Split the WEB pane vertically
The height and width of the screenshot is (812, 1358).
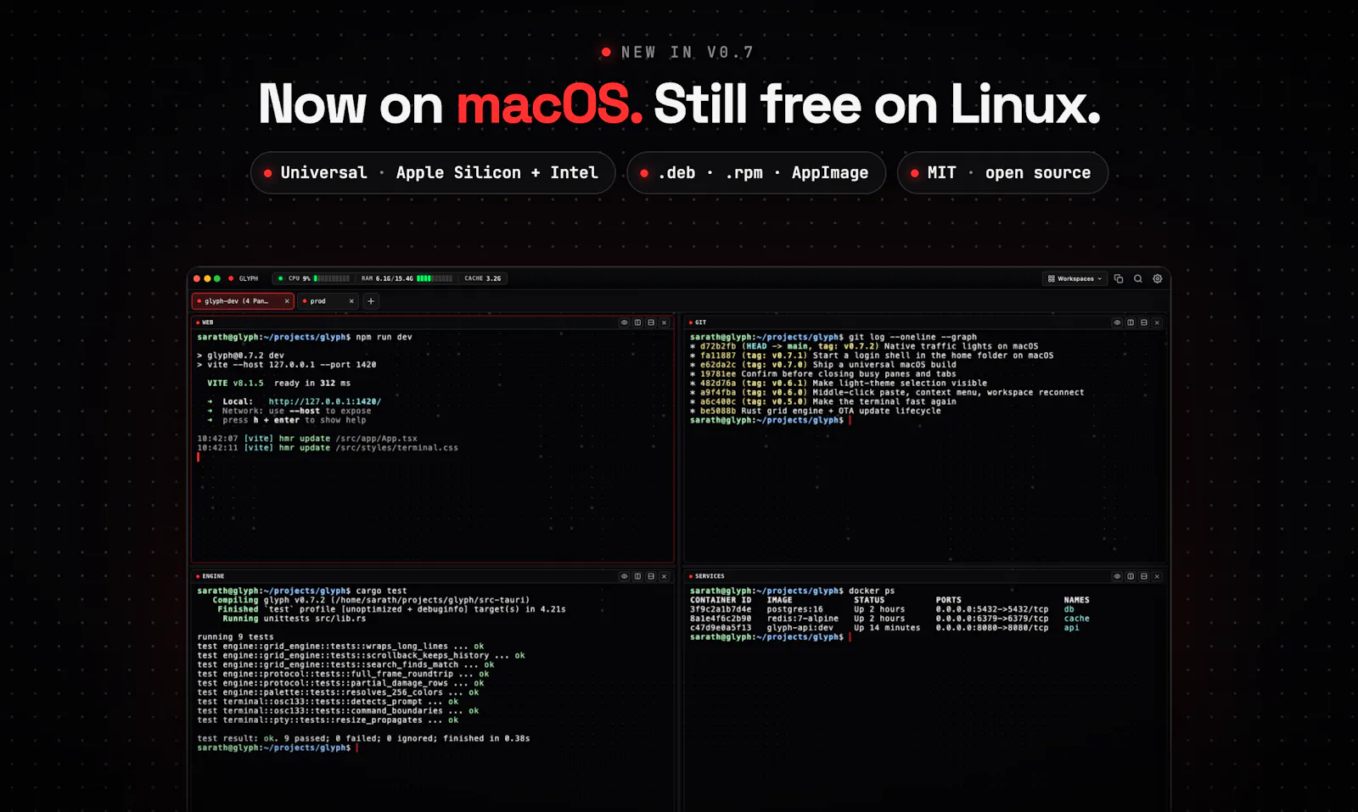pos(637,322)
